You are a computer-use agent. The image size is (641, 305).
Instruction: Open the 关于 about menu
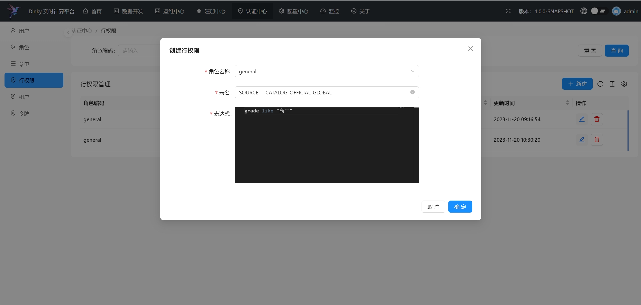pos(360,11)
